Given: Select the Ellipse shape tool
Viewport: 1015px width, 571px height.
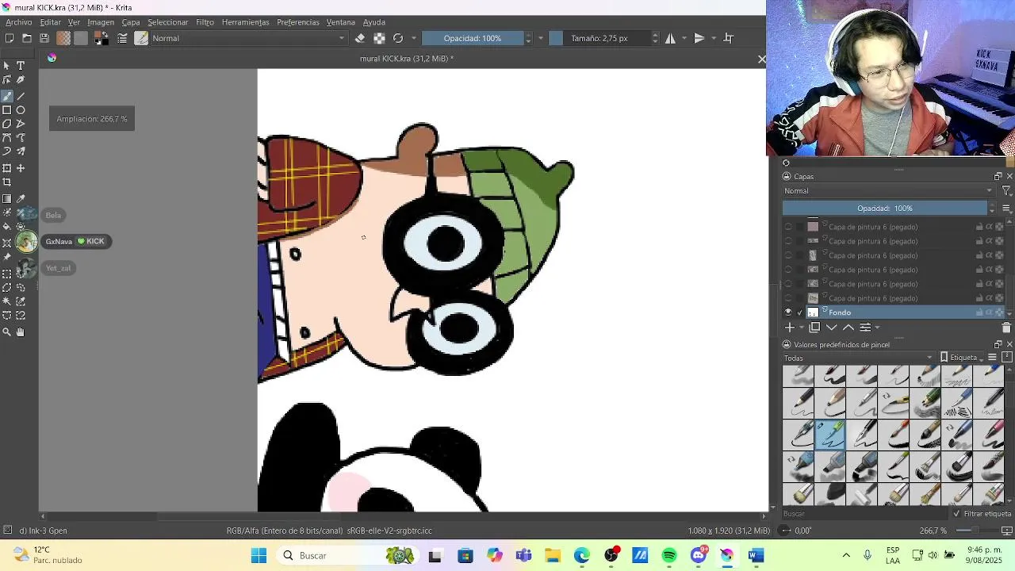Looking at the screenshot, I should tap(21, 110).
